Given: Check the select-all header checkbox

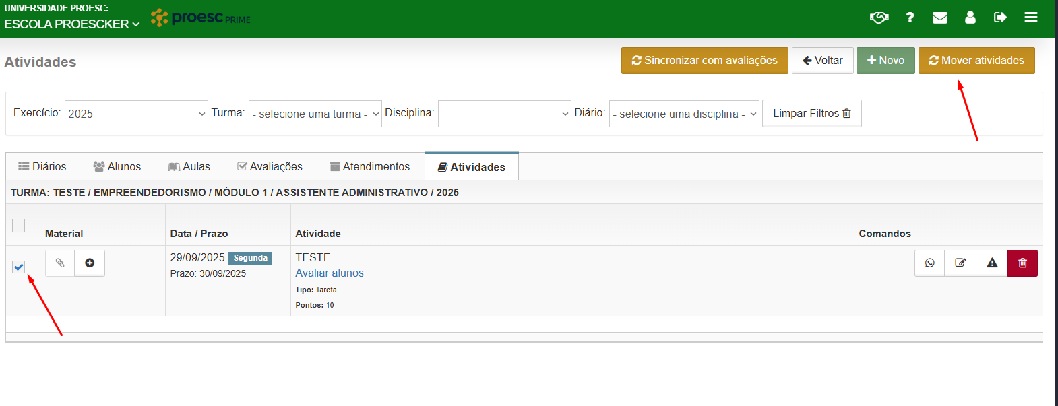Looking at the screenshot, I should click(19, 226).
